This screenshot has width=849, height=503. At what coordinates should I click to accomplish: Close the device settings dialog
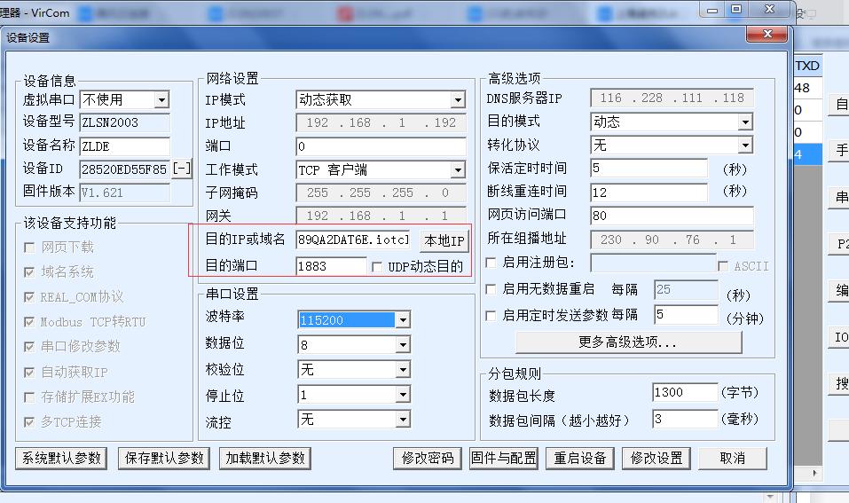766,35
